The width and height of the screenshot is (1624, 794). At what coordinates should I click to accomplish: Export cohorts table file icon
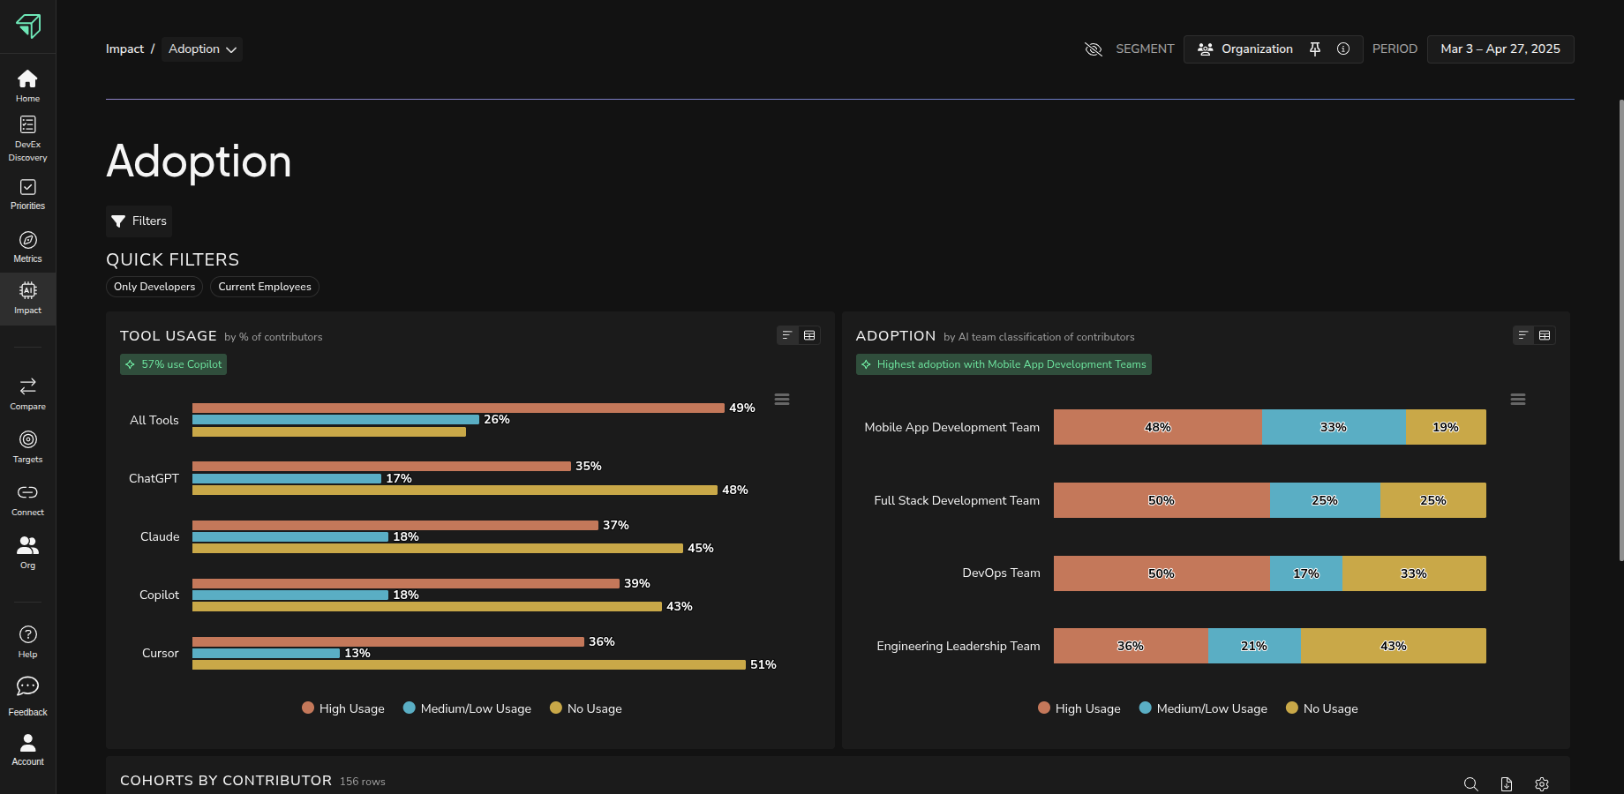pos(1507,784)
